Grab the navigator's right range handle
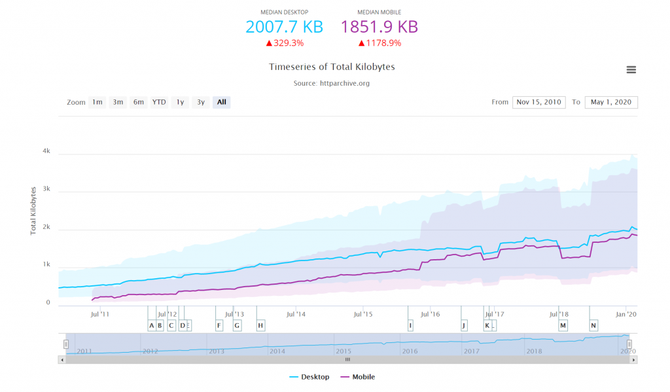The image size is (670, 392). click(629, 344)
